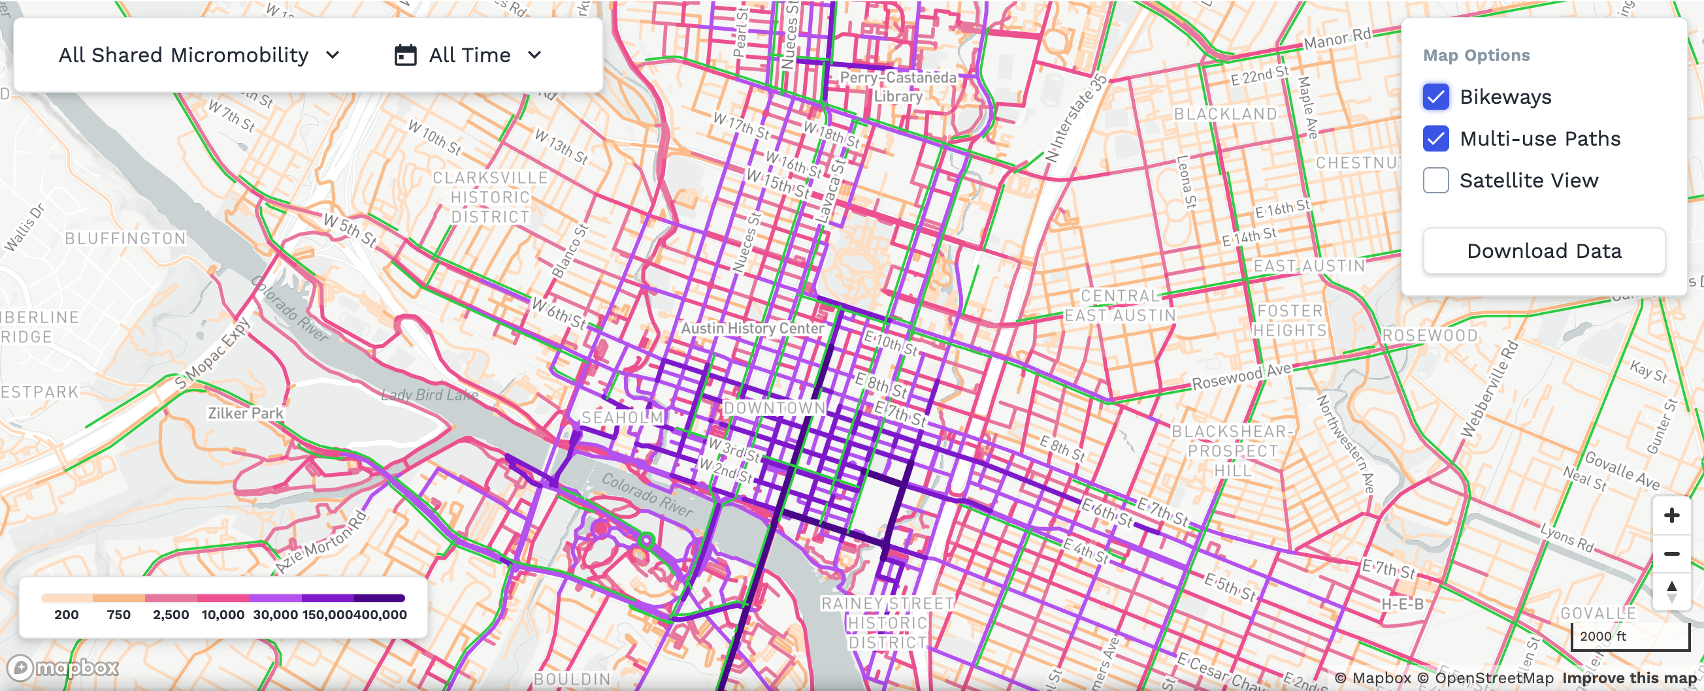Click the BLACKLAND neighborhood label

click(x=1225, y=114)
